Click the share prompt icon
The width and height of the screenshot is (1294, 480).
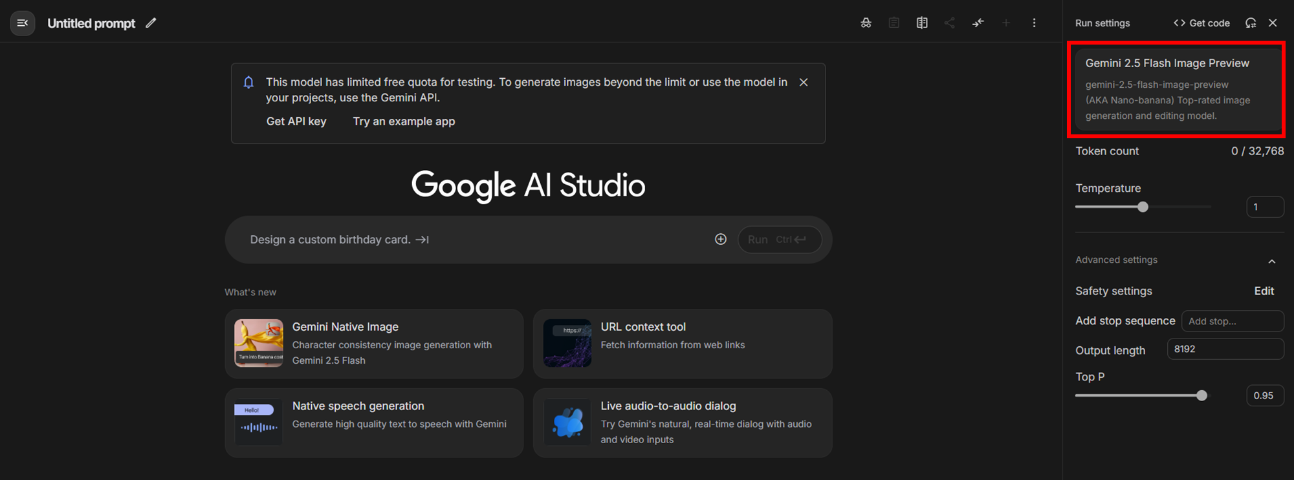950,23
